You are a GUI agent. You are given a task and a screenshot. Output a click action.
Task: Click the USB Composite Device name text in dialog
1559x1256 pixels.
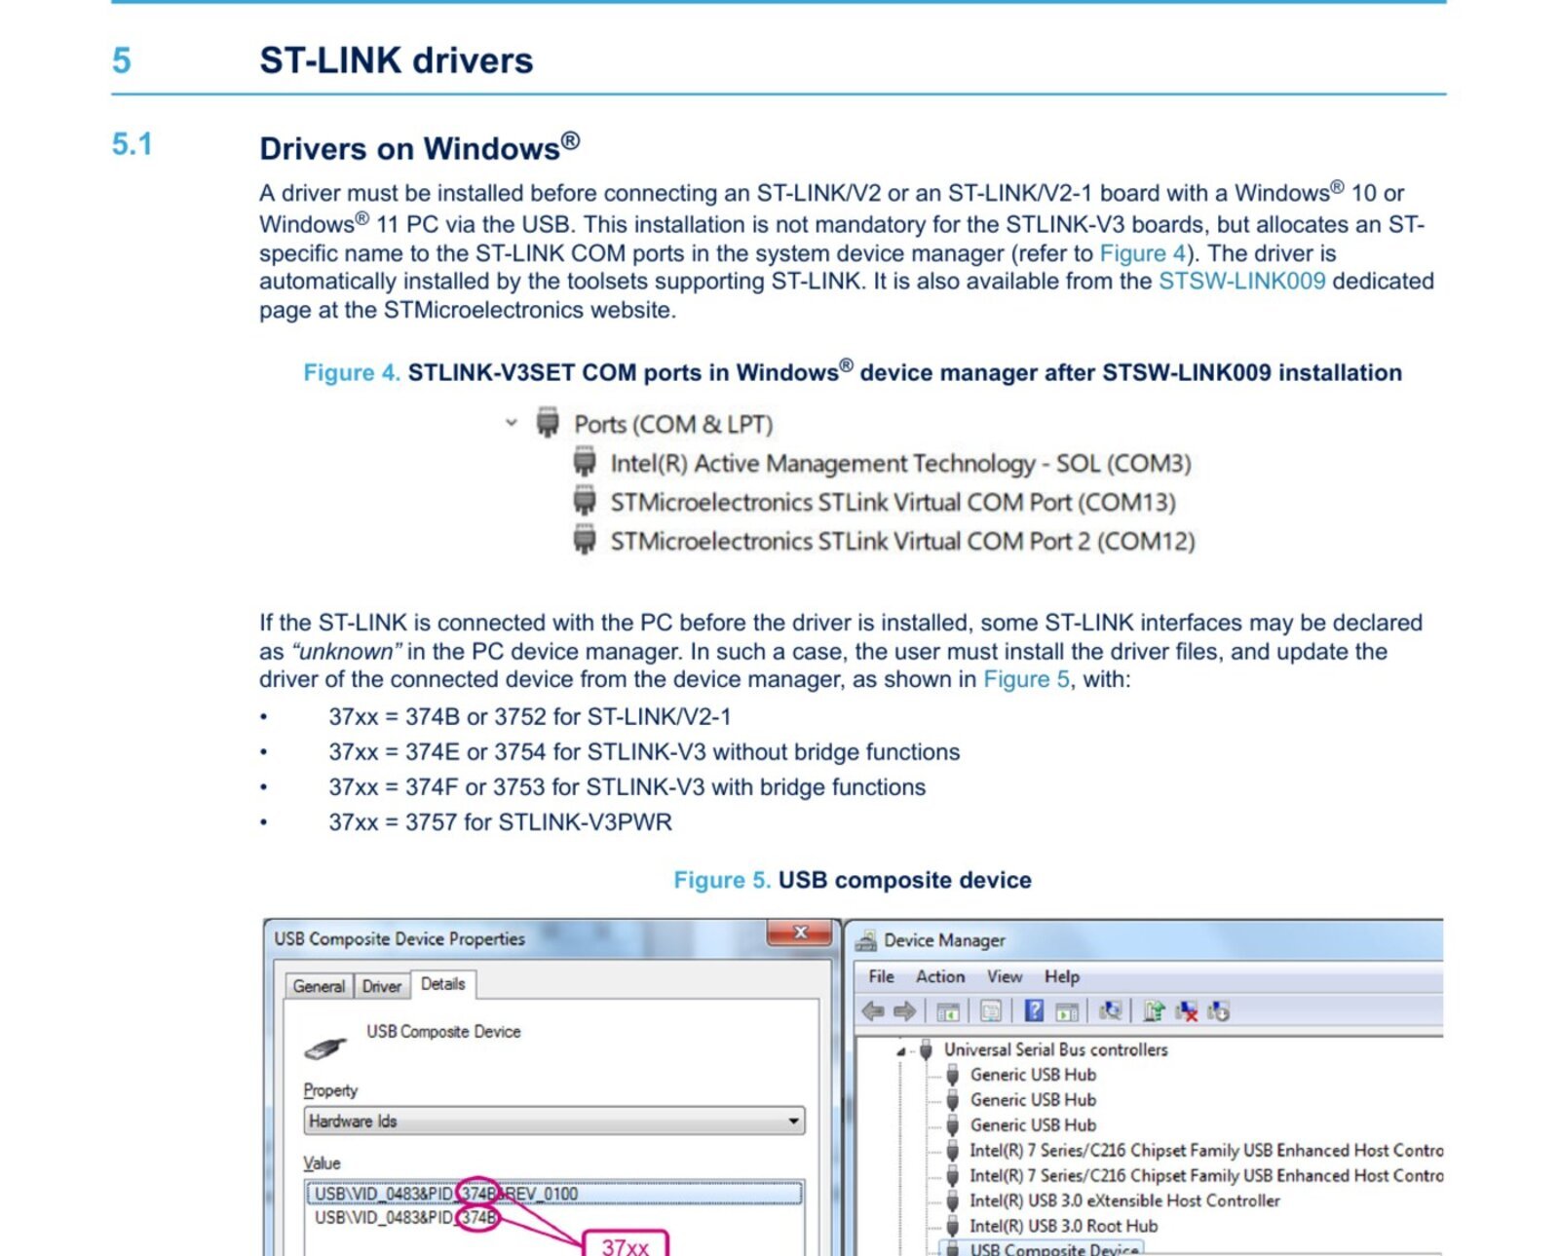click(x=443, y=1031)
